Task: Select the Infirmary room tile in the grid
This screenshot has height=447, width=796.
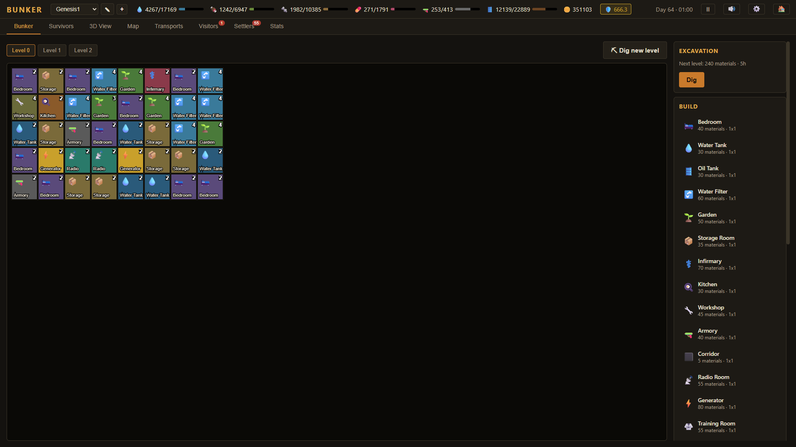Action: (x=157, y=81)
